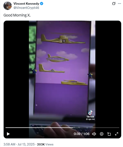Click the blue star at the video's right edge
The height and width of the screenshot is (147, 123).
click(90, 75)
